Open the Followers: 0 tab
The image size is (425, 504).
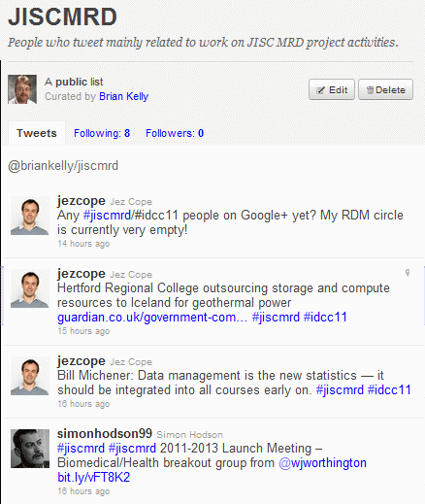pos(175,133)
